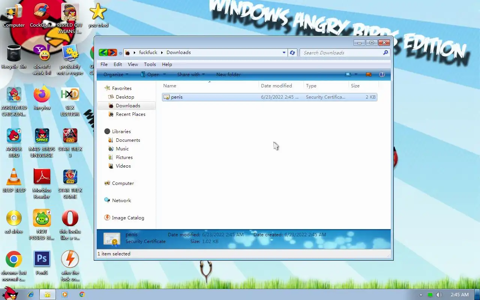The image size is (480, 300).
Task: Select the Computer desktop icon
Action: tap(14, 16)
